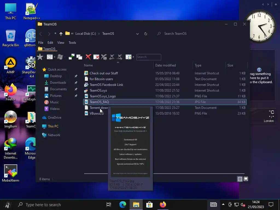
Task: Open the recently closed tabs clock icon
Action: pyautogui.click(x=50, y=57)
